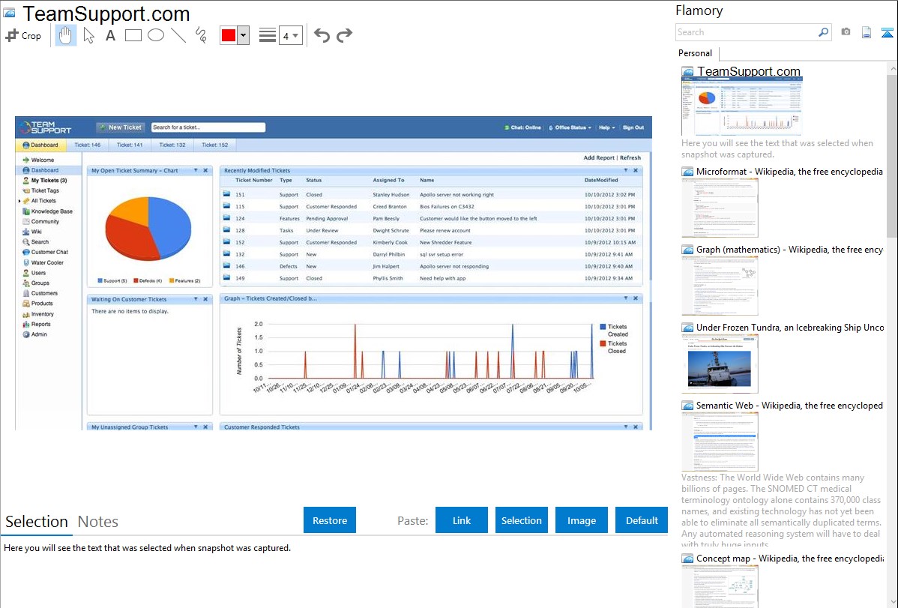Select the freehand draw tool
898x608 pixels.
pyautogui.click(x=201, y=35)
